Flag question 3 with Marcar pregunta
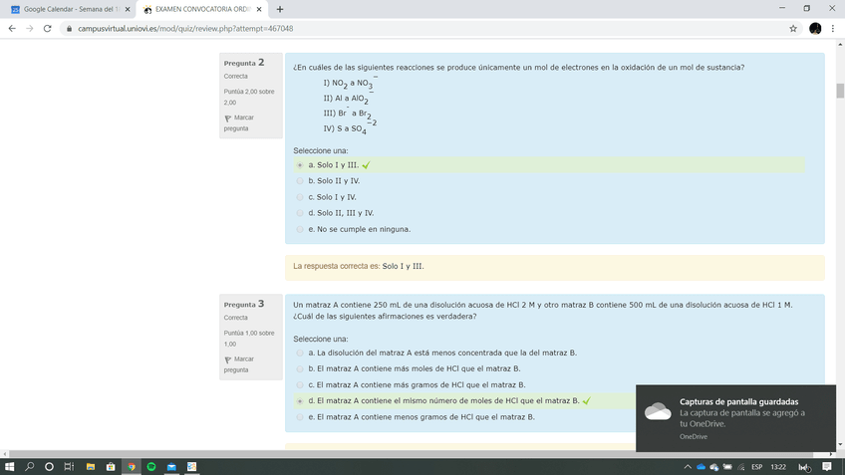 tap(239, 364)
